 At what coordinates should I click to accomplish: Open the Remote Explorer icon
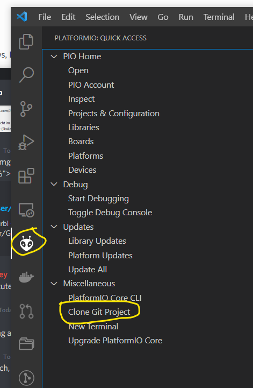pos(26,210)
